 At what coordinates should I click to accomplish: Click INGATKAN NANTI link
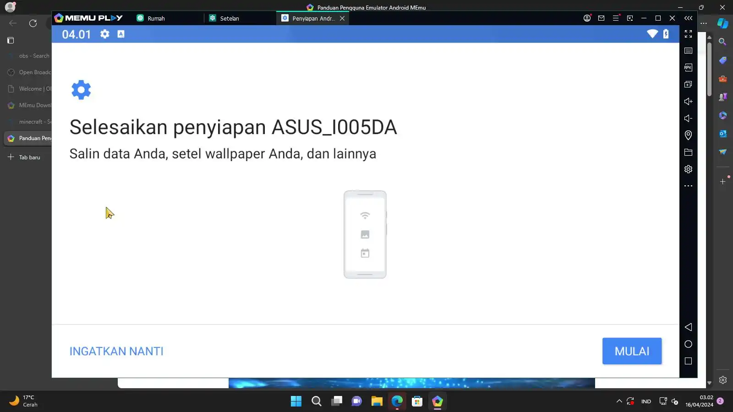116,351
